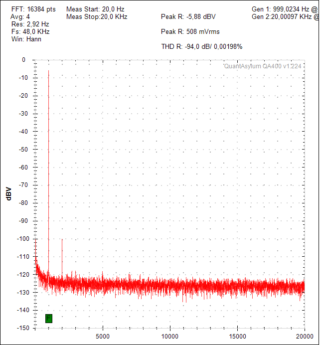Viewport: 320px width, 345px height.
Task: Click the -100 y-axis label
Action: point(22,239)
